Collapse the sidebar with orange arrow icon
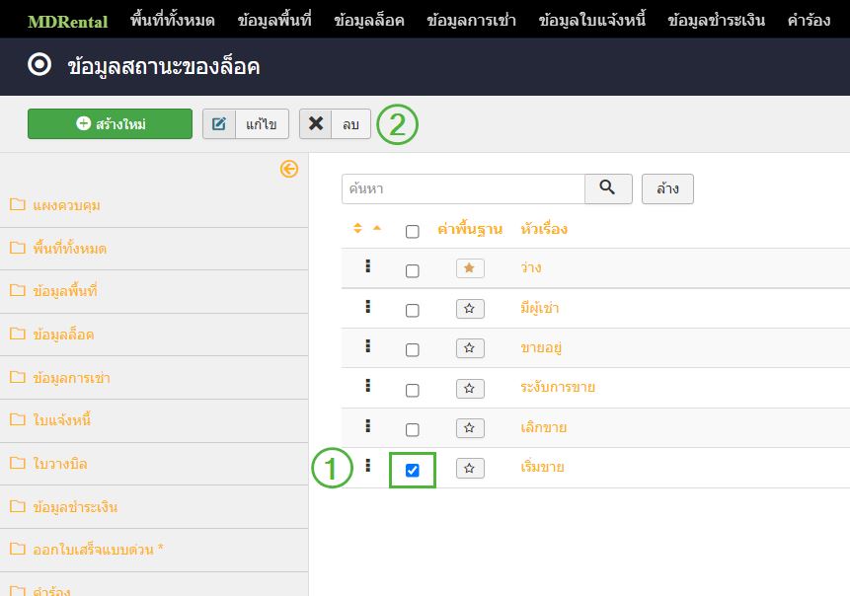Viewport: 850px width, 596px height. click(x=289, y=169)
